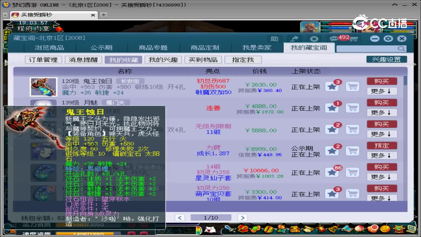421x237 pixels.
Task: Toggle favorite star on 月魅 row
Action: pos(332,108)
